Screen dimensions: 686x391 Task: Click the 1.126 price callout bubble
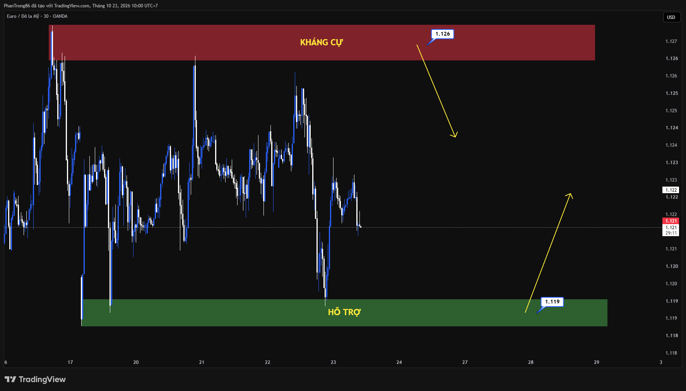coord(443,34)
